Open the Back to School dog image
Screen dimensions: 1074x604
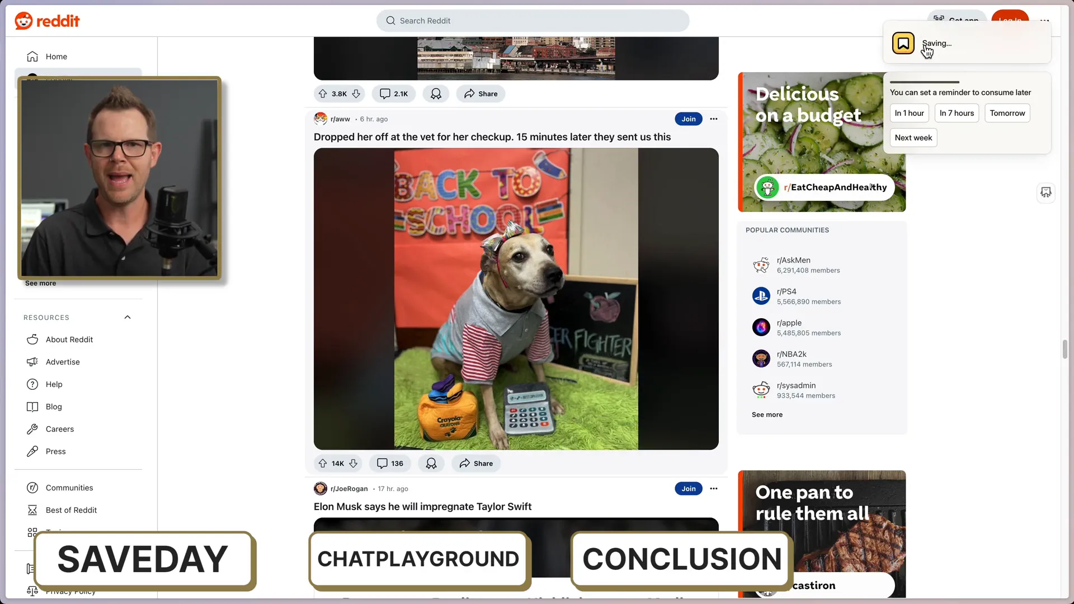tap(516, 299)
